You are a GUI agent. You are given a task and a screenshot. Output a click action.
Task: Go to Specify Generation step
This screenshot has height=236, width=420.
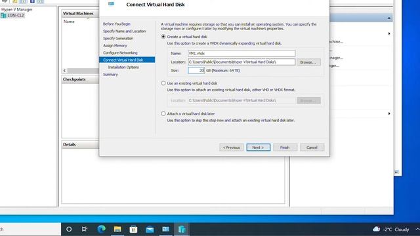pyautogui.click(x=118, y=39)
